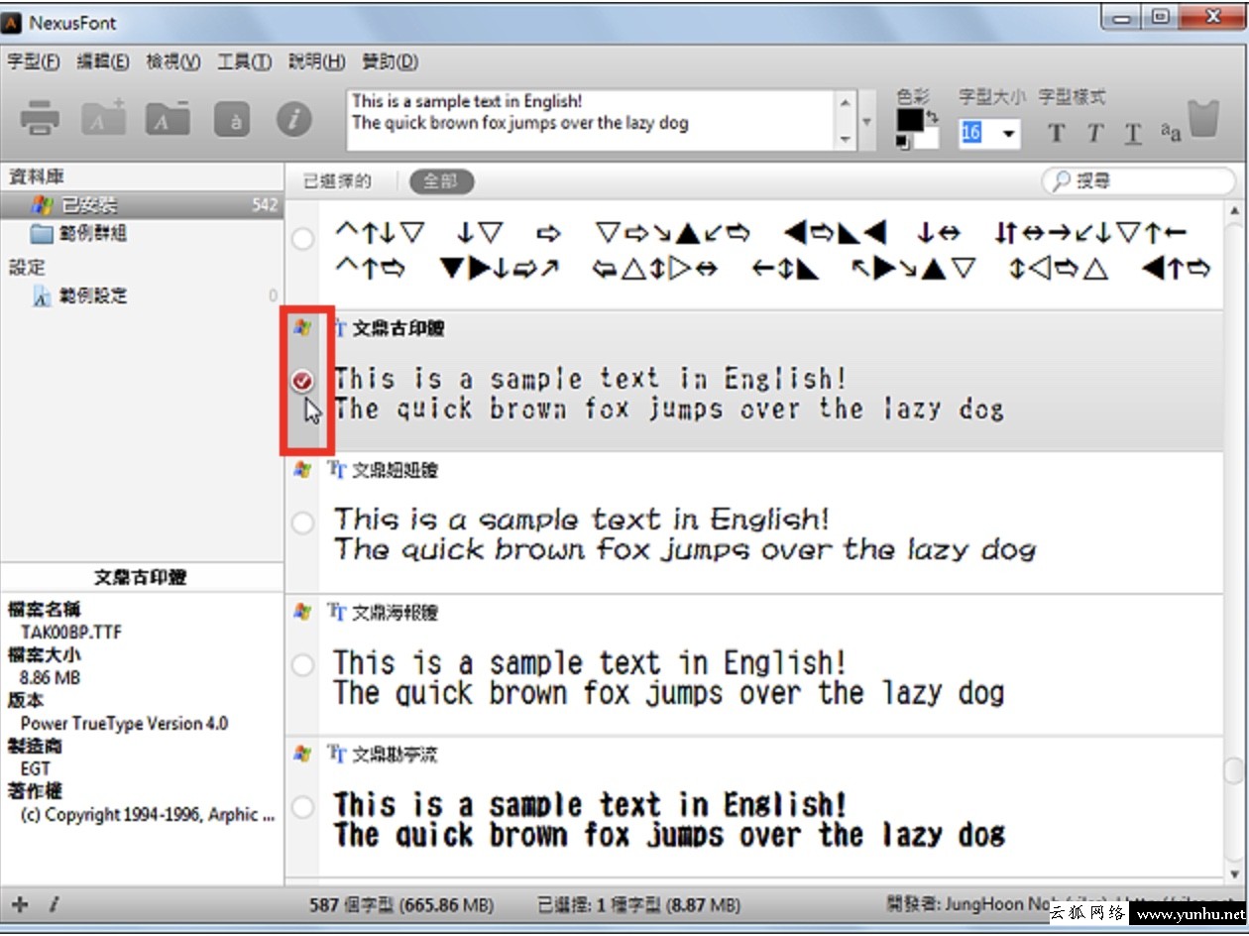The height and width of the screenshot is (936, 1249).
Task: Click the sample text box scroll-up arrow
Action: [x=846, y=102]
